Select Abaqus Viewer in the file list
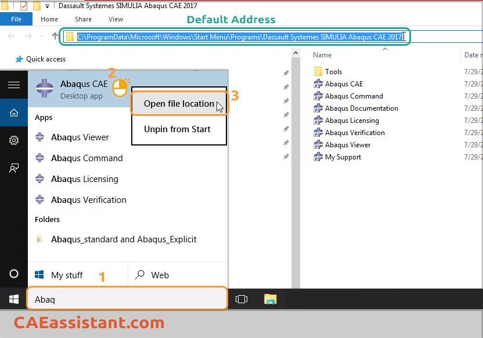 [348, 144]
